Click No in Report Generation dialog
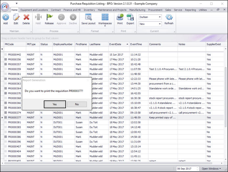 click(77, 104)
